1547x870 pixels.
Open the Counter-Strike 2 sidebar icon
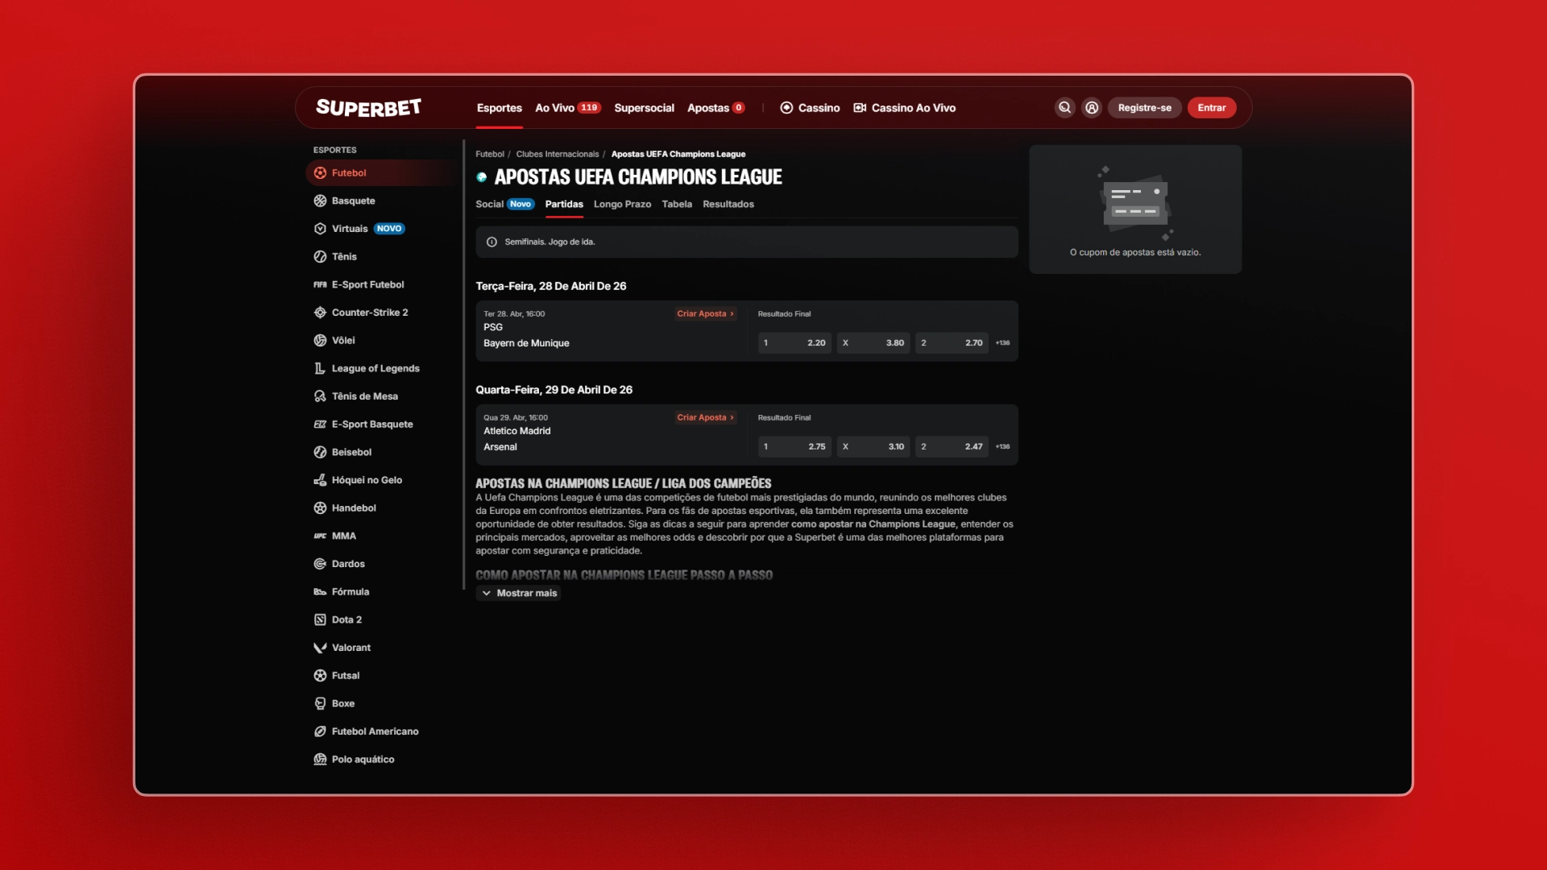pyautogui.click(x=320, y=313)
